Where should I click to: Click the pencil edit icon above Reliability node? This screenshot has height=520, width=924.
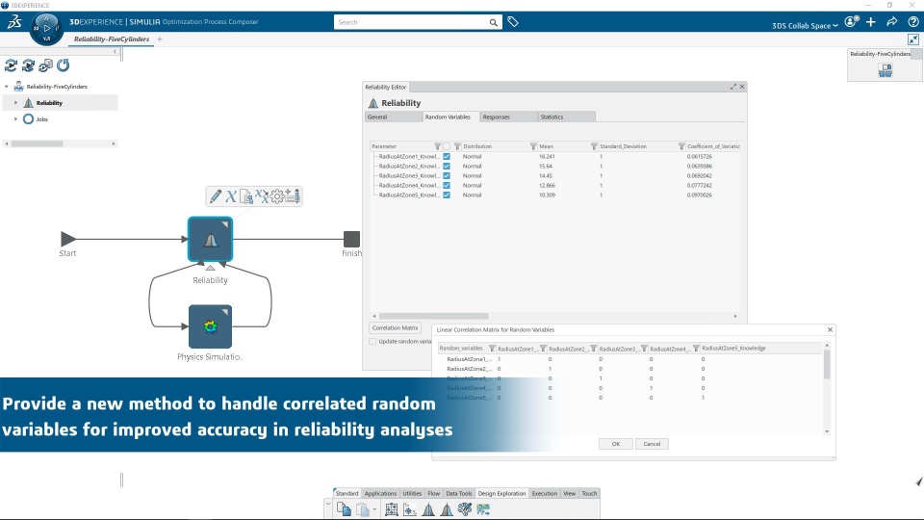(x=216, y=196)
